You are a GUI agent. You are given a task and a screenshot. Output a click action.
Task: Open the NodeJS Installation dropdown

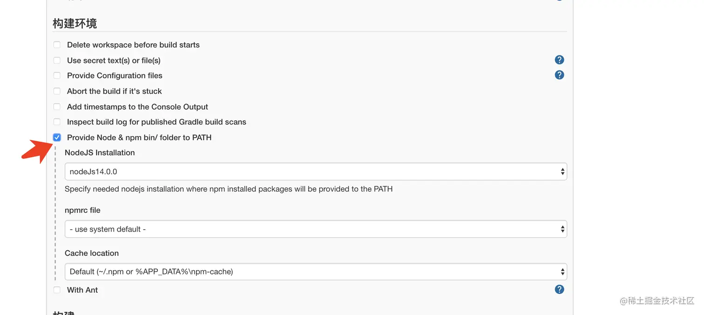(x=315, y=171)
